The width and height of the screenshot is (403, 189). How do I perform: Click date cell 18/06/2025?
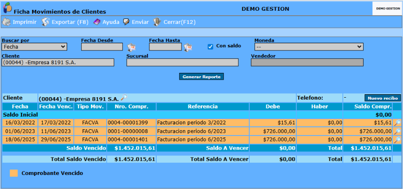click(20, 140)
